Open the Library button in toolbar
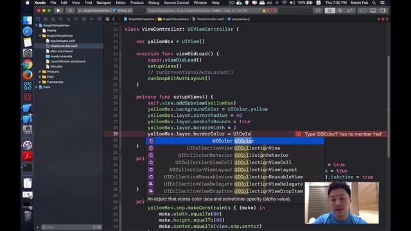The image size is (411, 231). (318, 11)
